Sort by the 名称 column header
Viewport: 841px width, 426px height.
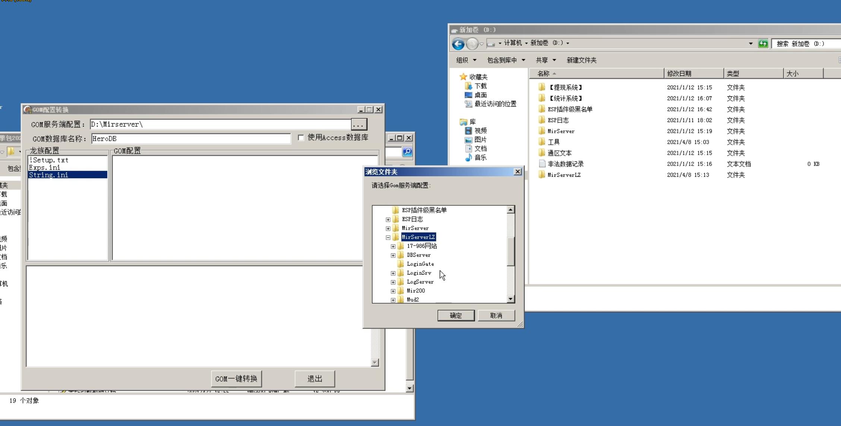point(597,74)
